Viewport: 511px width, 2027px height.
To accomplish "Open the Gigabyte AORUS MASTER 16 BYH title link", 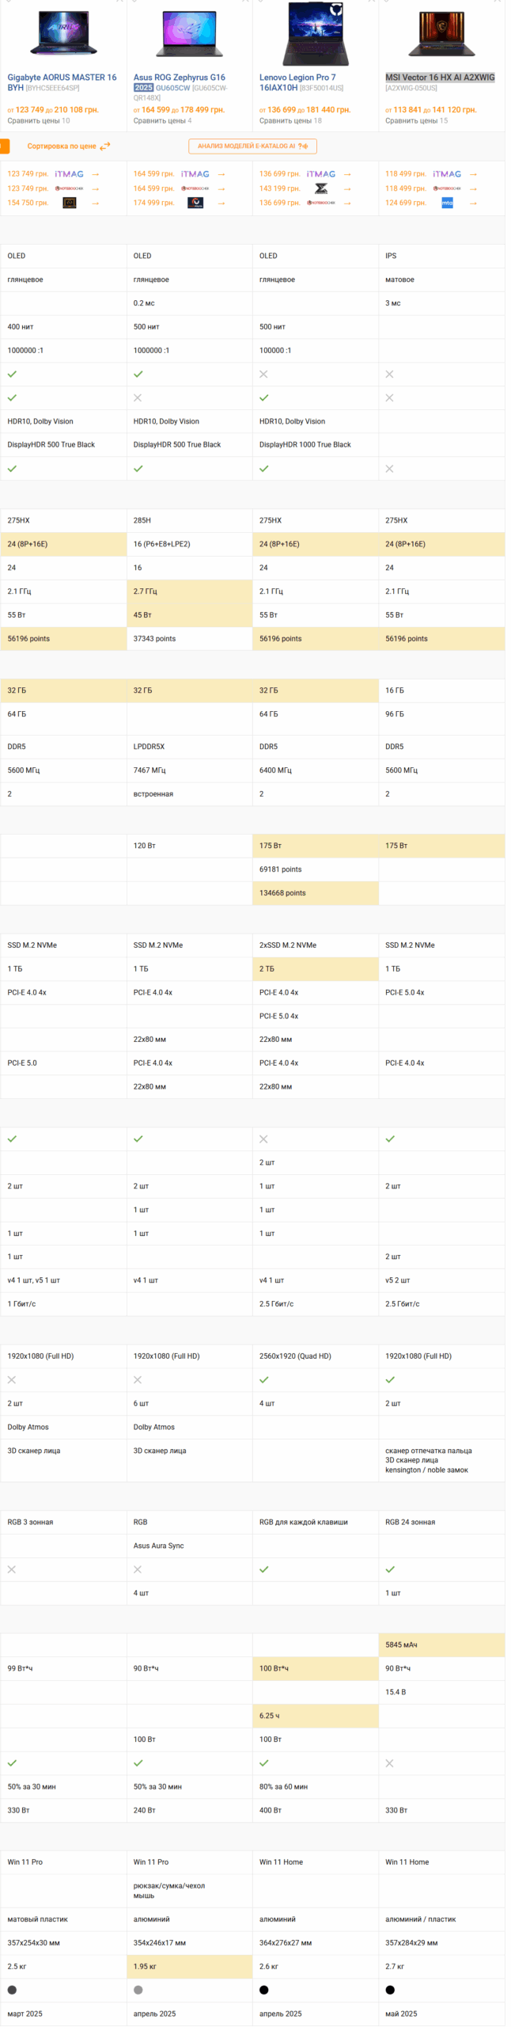I will click(61, 82).
